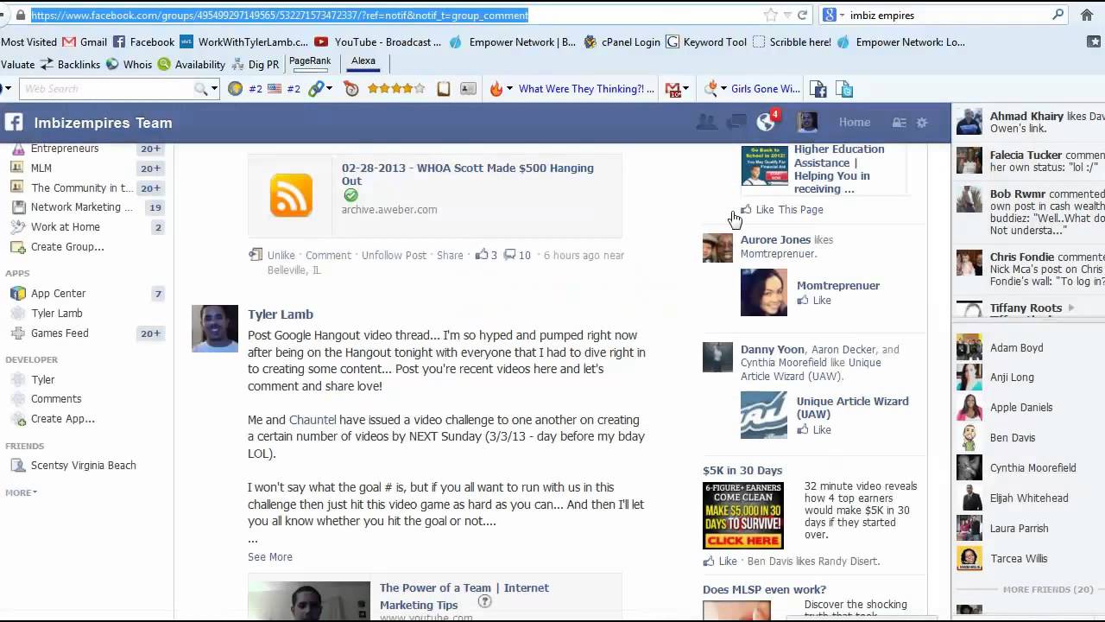Bookmark this page with star icon
The image size is (1105, 622).
coord(770,15)
